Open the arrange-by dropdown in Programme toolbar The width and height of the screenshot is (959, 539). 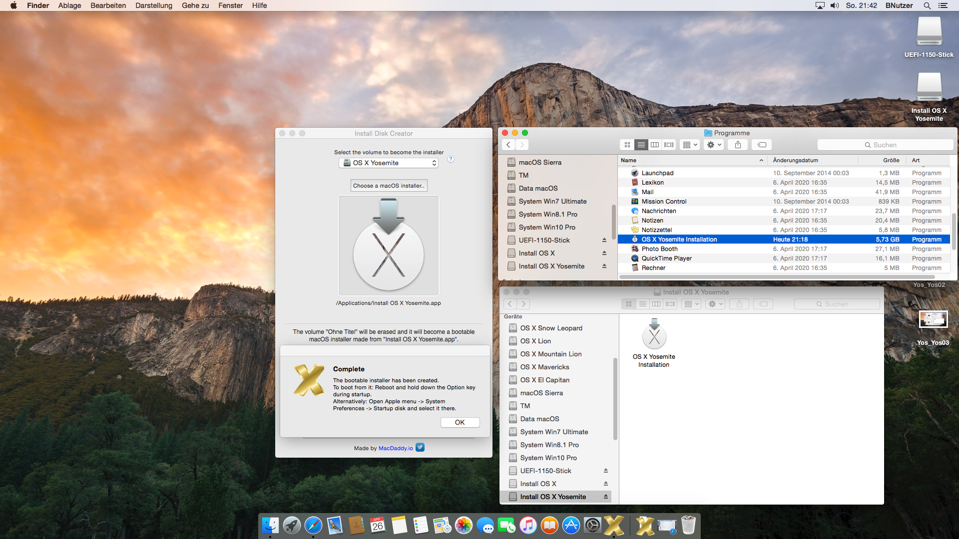click(x=690, y=145)
